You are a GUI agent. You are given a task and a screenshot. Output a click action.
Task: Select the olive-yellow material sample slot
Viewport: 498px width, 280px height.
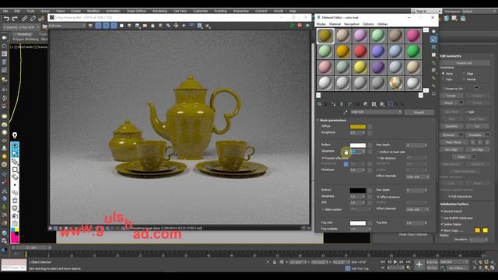(325, 36)
